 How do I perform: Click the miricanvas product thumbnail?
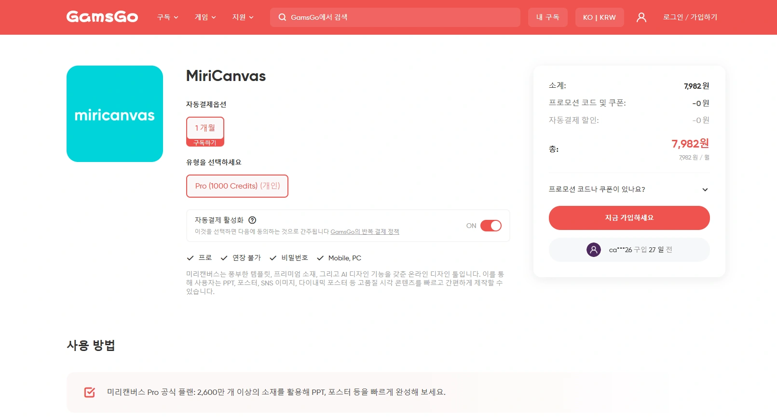click(115, 114)
